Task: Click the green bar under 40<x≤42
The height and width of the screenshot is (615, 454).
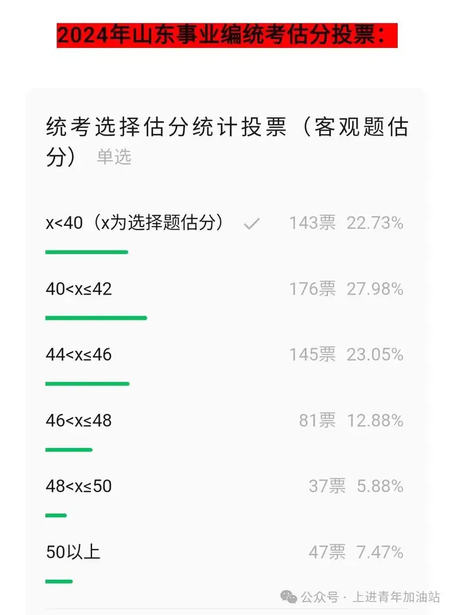Action: pyautogui.click(x=96, y=318)
